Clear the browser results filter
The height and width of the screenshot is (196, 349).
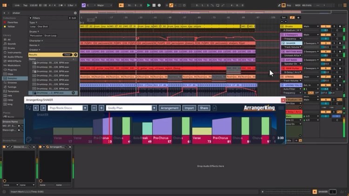67,55
